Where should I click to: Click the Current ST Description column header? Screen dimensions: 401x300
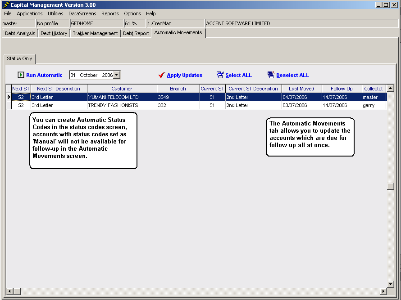click(253, 89)
